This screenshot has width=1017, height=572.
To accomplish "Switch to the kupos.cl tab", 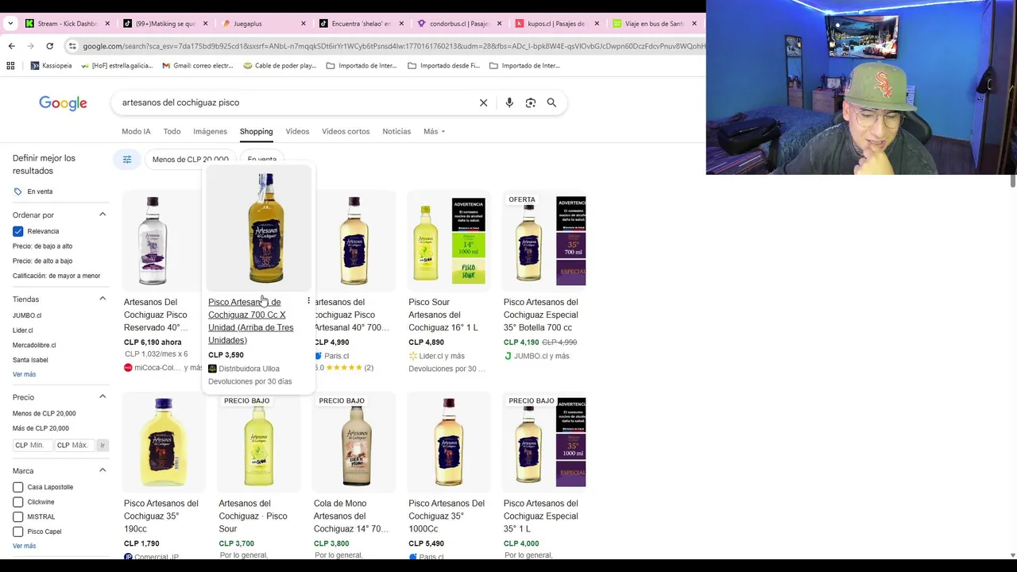I will [558, 24].
